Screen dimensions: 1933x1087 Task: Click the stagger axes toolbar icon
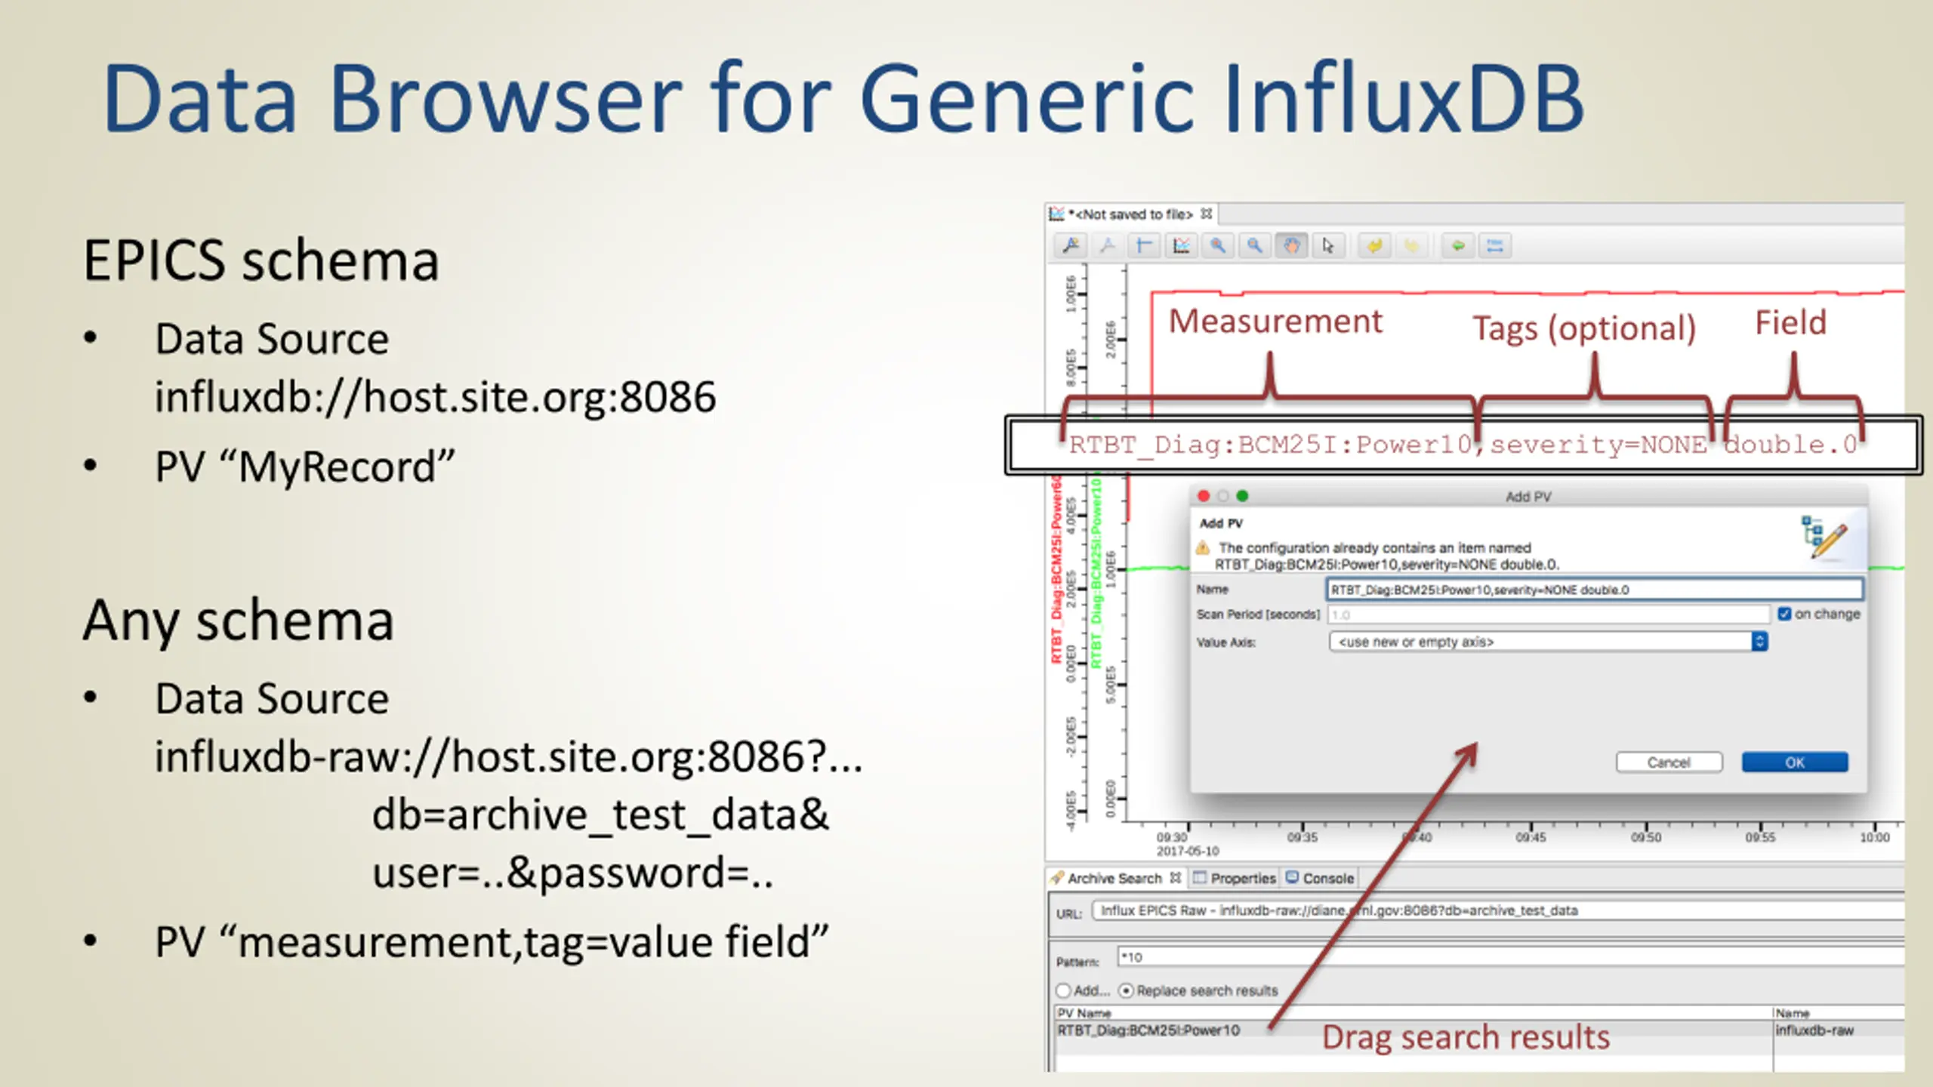pos(1182,246)
